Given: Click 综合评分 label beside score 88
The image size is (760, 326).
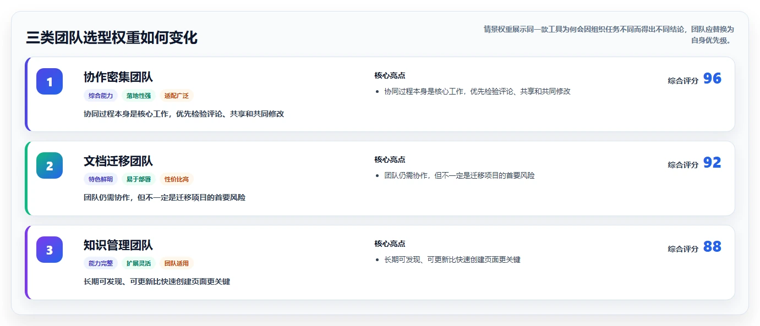Looking at the screenshot, I should tap(683, 249).
